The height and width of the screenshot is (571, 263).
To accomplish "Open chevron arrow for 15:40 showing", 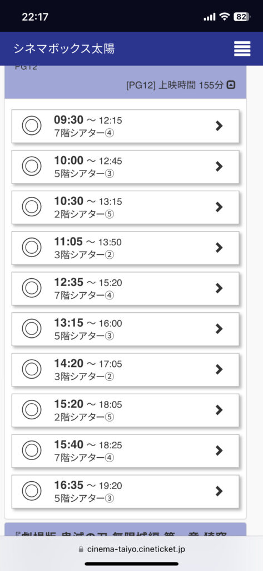I will tap(219, 451).
